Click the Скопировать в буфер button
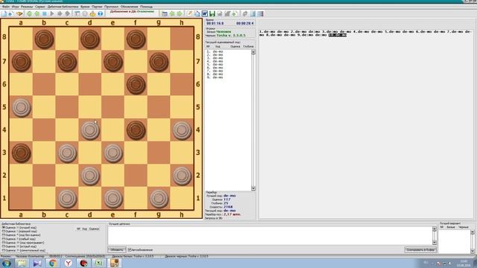This screenshot has width=477, height=268. (420, 250)
